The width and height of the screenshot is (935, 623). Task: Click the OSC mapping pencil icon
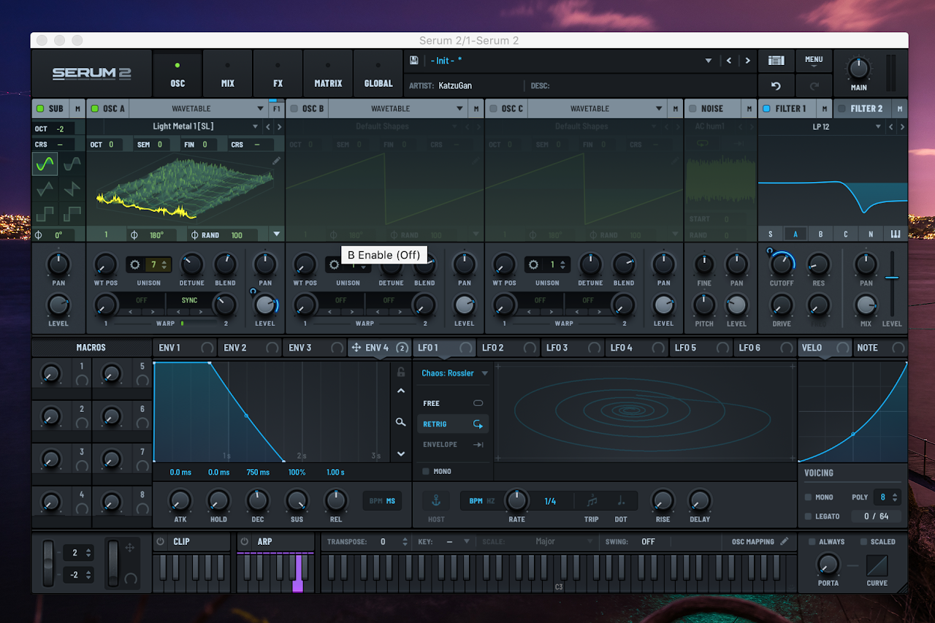pos(785,542)
